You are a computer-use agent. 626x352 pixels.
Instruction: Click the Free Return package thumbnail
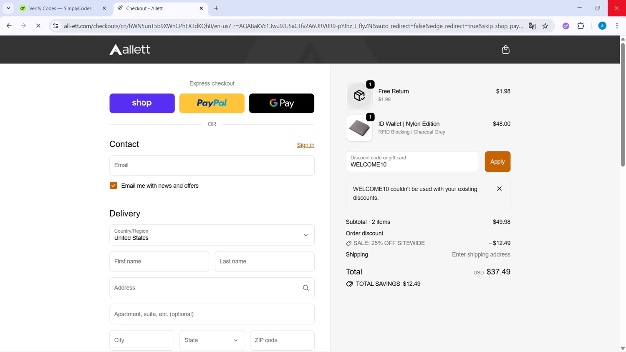tap(359, 96)
